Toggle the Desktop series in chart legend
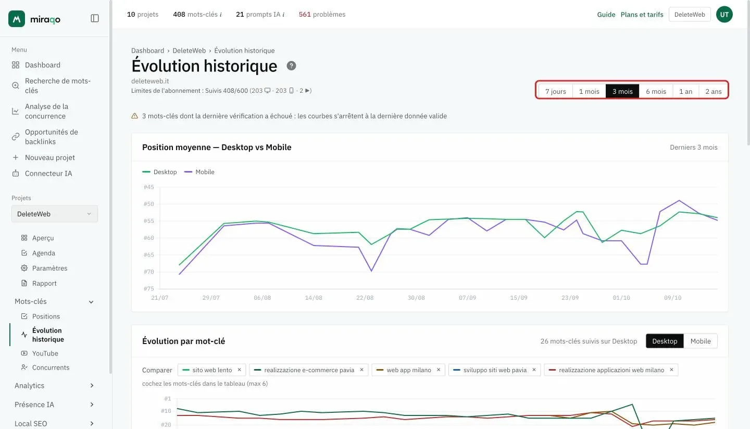Image resolution: width=750 pixels, height=429 pixels. point(159,172)
